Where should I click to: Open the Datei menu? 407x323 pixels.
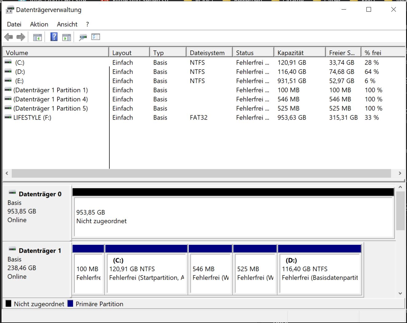(14, 24)
